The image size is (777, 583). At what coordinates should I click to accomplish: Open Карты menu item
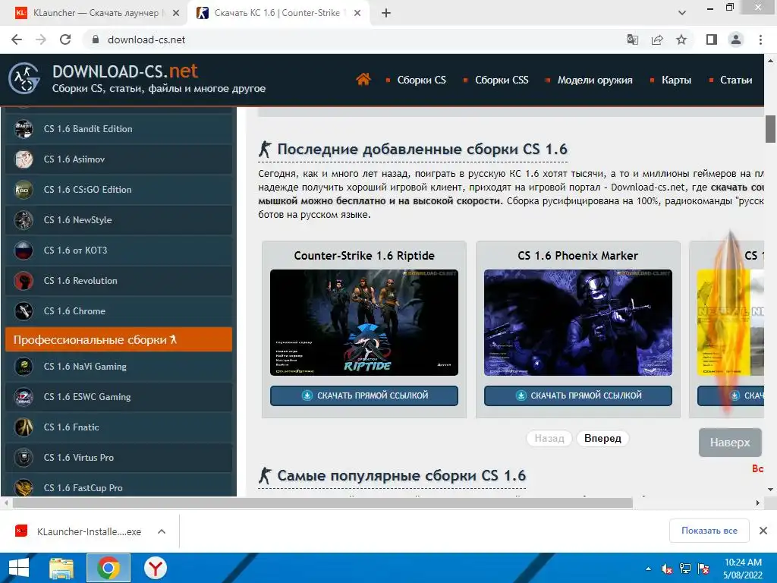[x=676, y=80]
